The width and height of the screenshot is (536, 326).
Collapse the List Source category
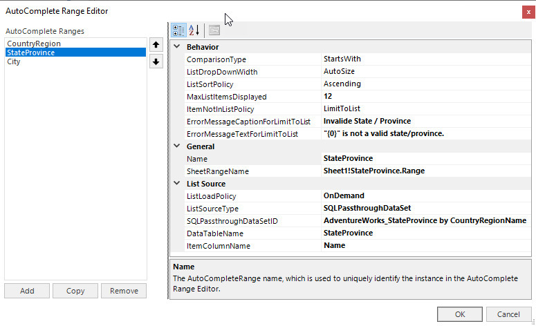[177, 183]
